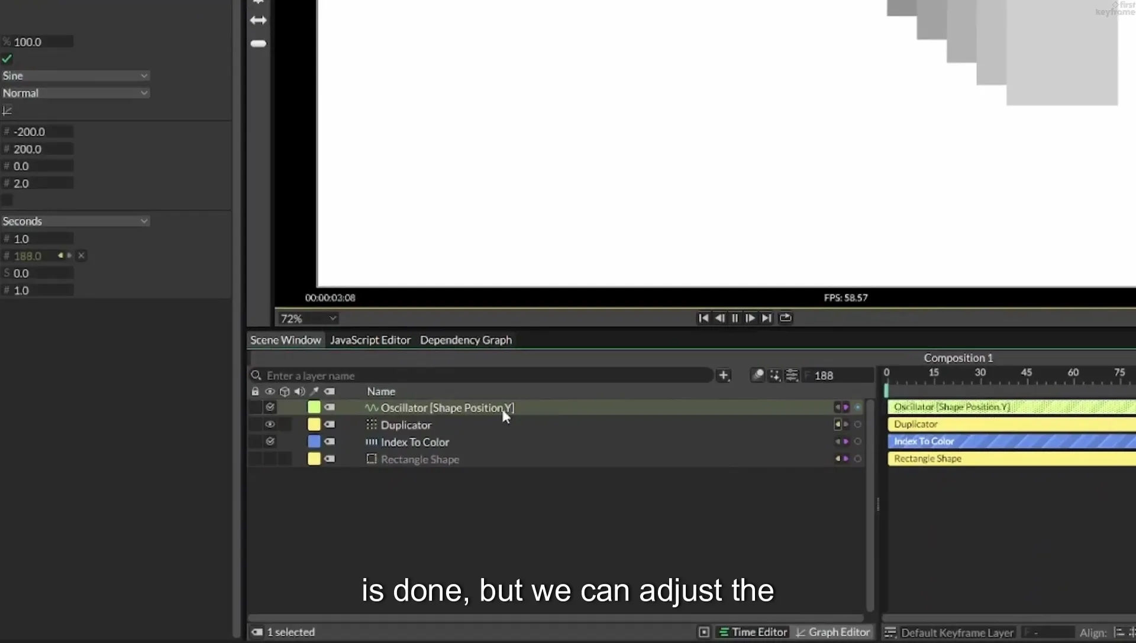
Task: Tick the empty checkbox below 2.0
Action: [x=7, y=200]
